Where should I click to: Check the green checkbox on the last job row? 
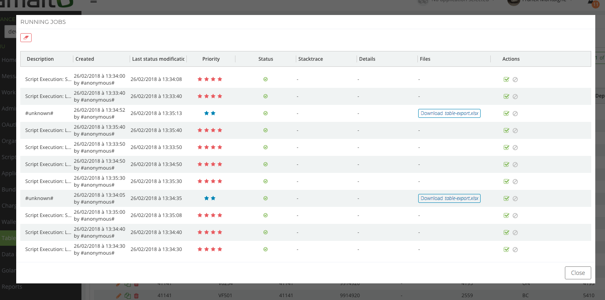(506, 249)
